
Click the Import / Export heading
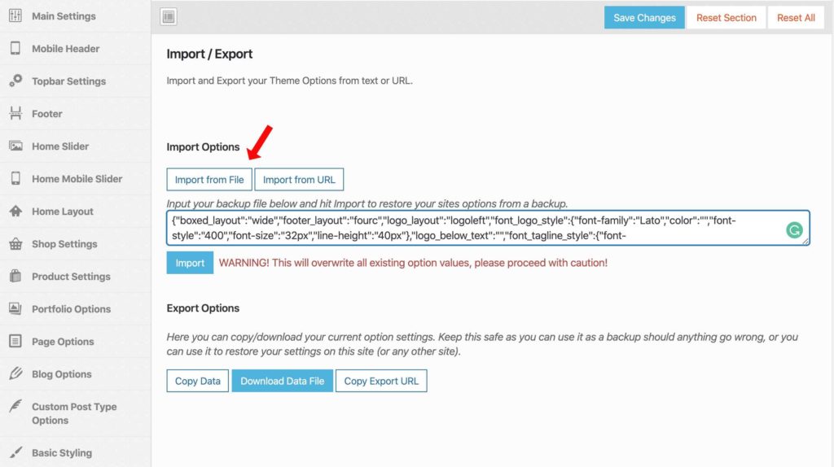tap(209, 55)
